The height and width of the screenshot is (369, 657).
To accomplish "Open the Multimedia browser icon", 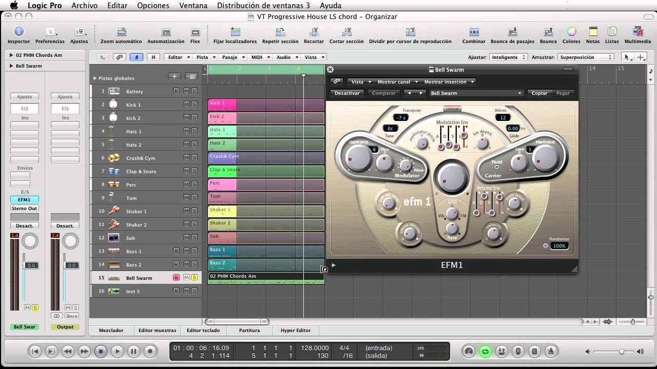I will pos(638,32).
